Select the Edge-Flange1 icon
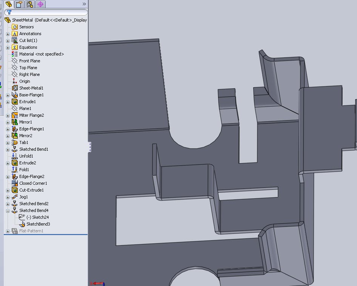This screenshot has width=357, height=286. coord(15,129)
